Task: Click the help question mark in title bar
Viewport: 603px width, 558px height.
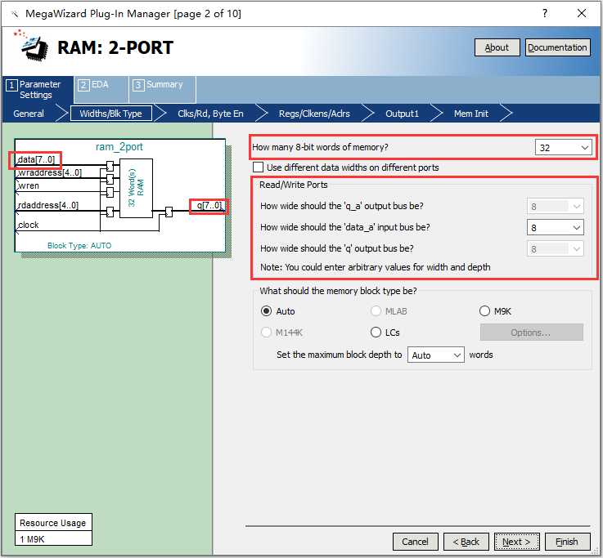Action: coord(545,13)
